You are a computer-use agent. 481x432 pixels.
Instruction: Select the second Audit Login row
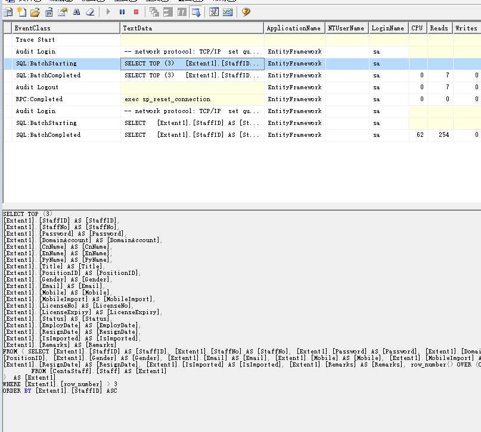tap(242, 111)
